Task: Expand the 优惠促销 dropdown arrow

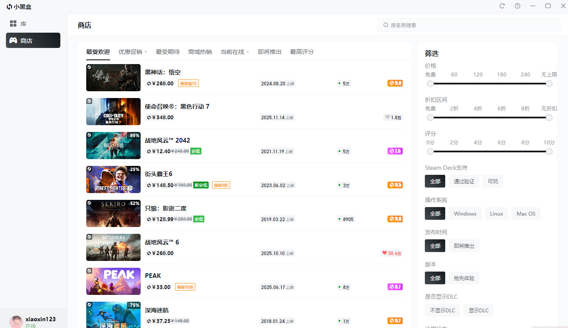Action: (x=146, y=52)
